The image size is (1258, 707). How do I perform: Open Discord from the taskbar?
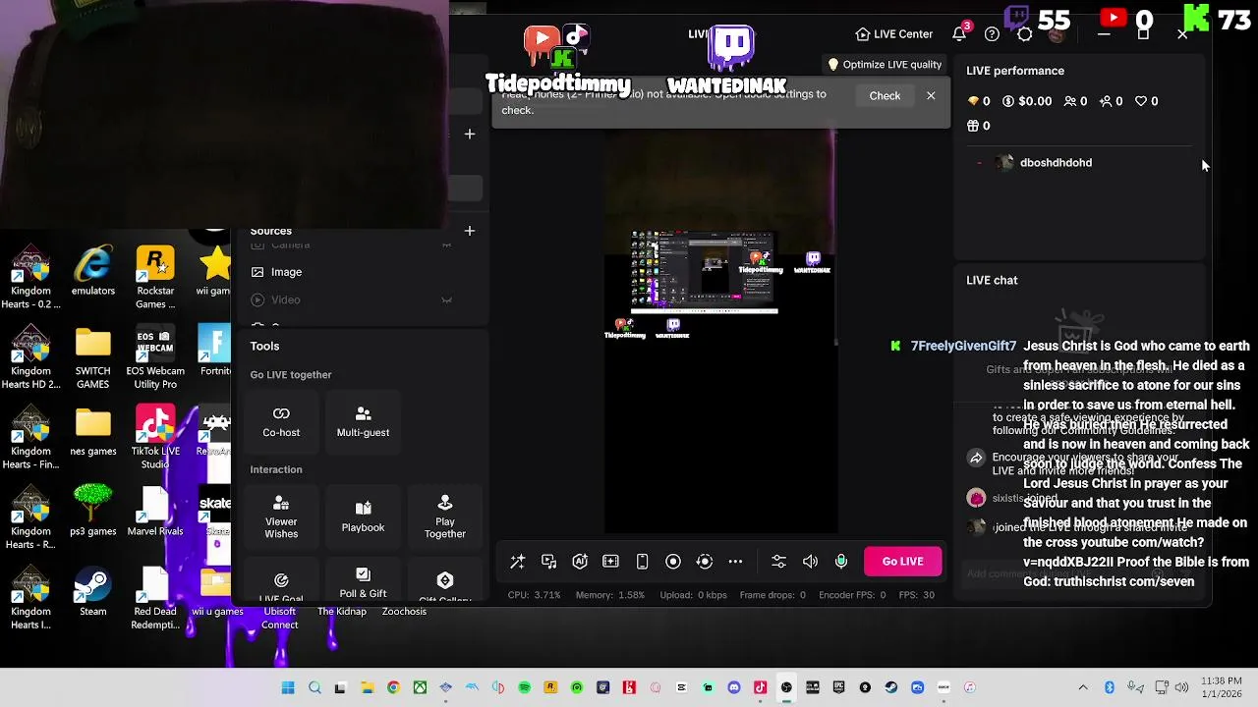point(734,687)
